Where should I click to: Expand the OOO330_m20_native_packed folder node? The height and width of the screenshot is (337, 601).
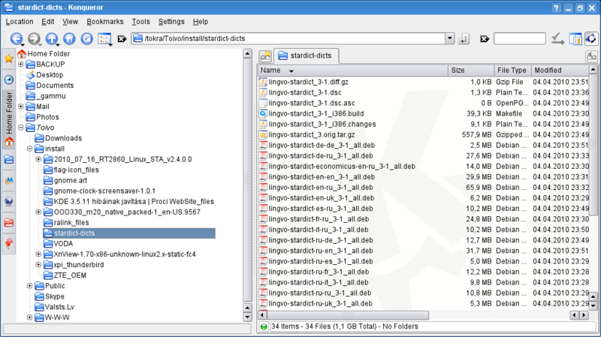(x=38, y=212)
